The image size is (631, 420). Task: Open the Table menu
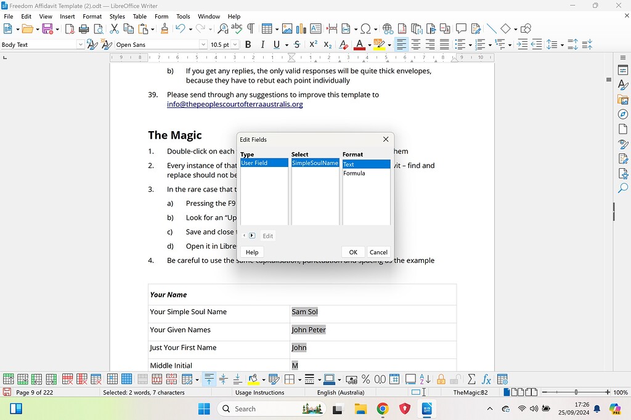(140, 16)
